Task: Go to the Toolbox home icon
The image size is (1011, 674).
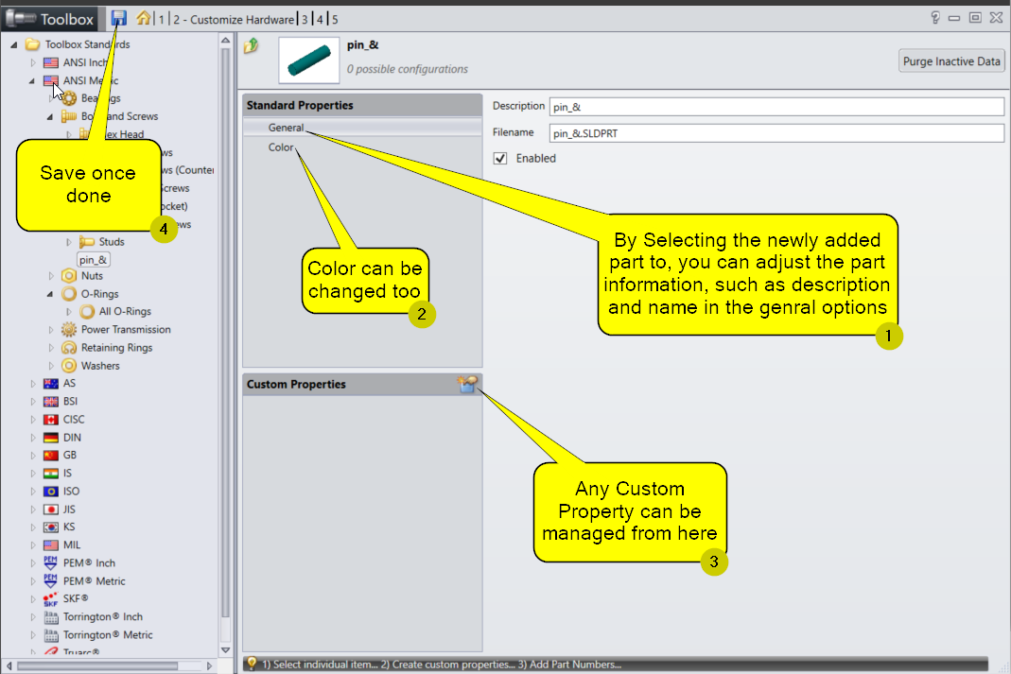Action: click(144, 18)
